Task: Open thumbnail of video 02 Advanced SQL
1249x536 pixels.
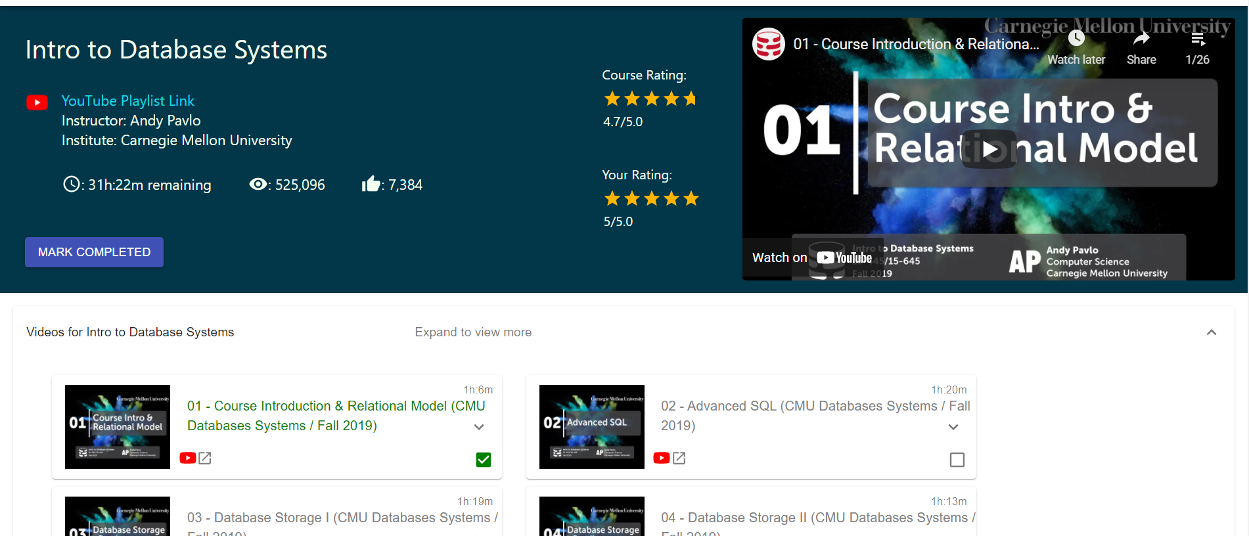Action: click(592, 427)
